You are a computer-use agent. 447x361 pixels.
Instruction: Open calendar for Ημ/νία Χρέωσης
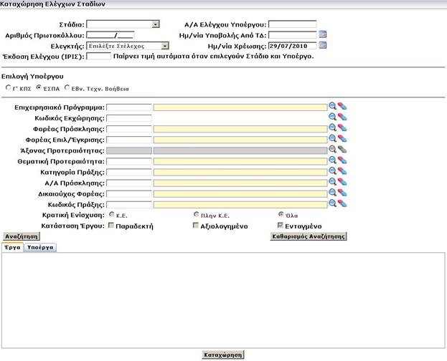click(x=323, y=45)
